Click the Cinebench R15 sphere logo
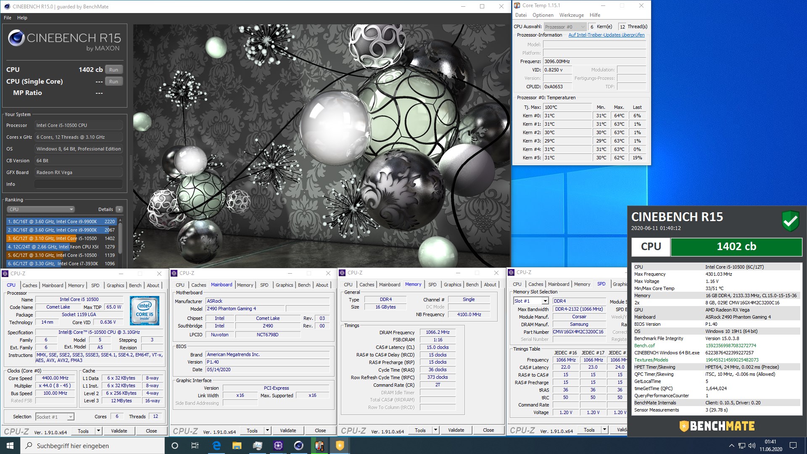This screenshot has width=807, height=454. point(16,38)
